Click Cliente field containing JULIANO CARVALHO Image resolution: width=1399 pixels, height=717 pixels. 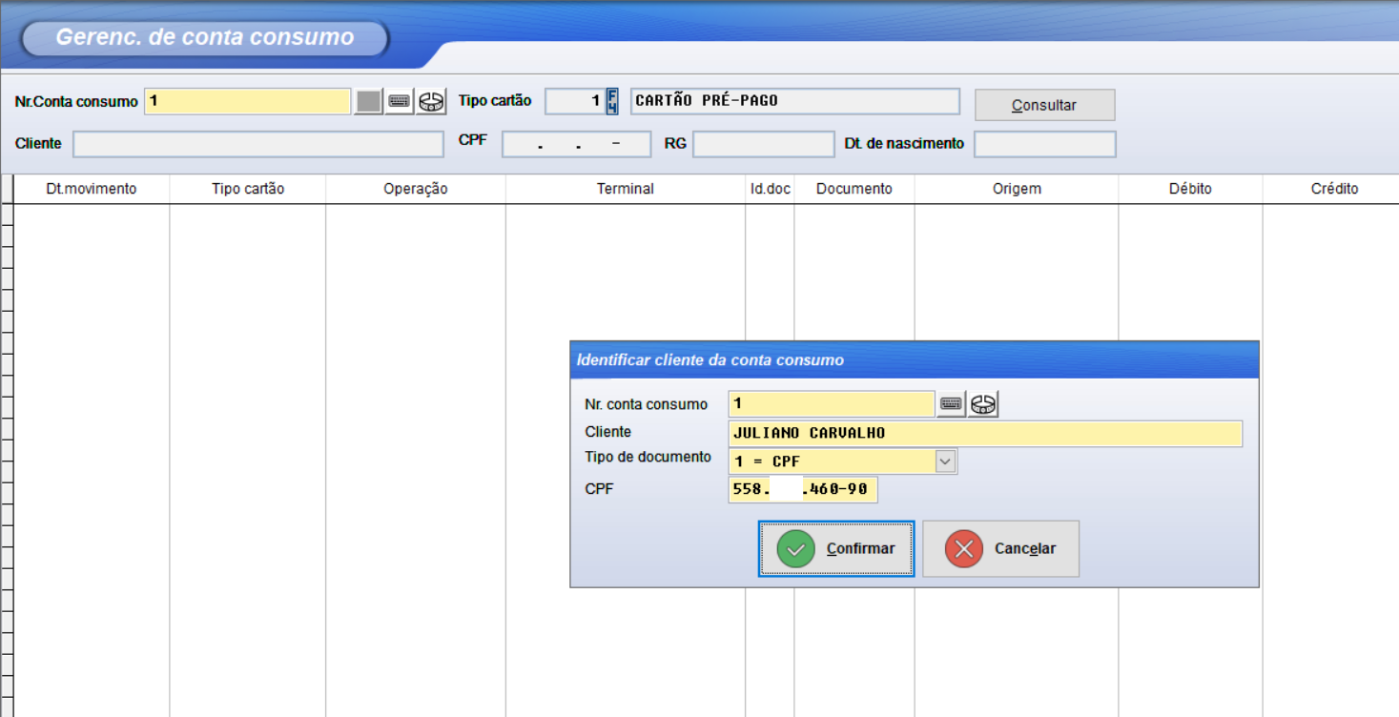click(x=984, y=433)
